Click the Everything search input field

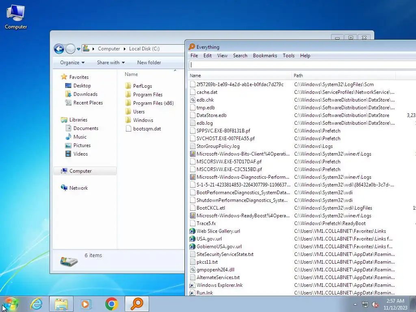pos(302,65)
